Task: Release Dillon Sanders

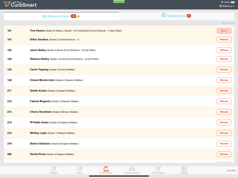Action: pyautogui.click(x=224, y=40)
